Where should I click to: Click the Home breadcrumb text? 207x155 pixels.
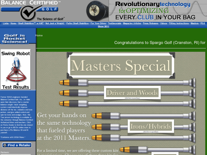click(39, 36)
